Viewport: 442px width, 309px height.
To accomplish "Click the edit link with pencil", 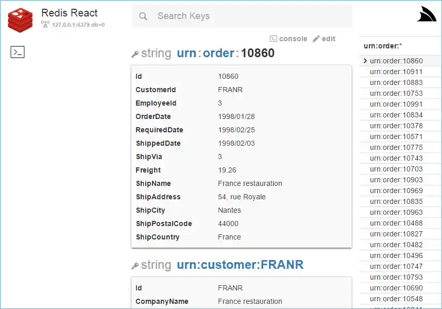I will coord(324,39).
